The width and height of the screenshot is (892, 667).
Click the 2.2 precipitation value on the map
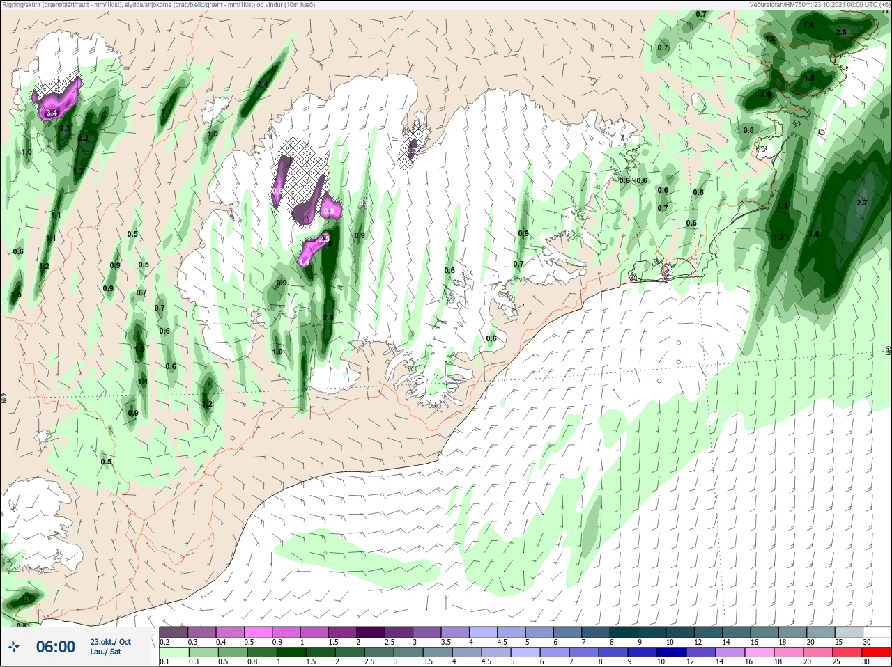(83, 138)
